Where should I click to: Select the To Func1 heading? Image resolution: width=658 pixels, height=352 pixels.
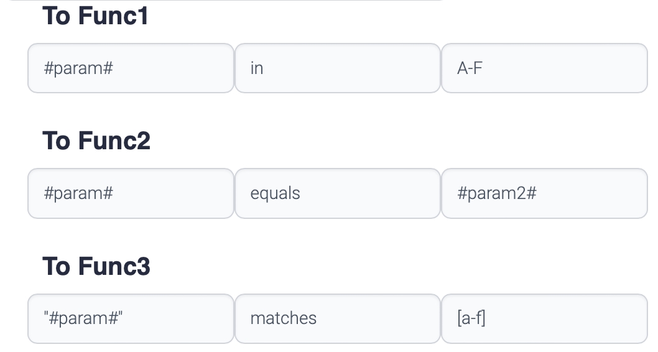click(95, 16)
